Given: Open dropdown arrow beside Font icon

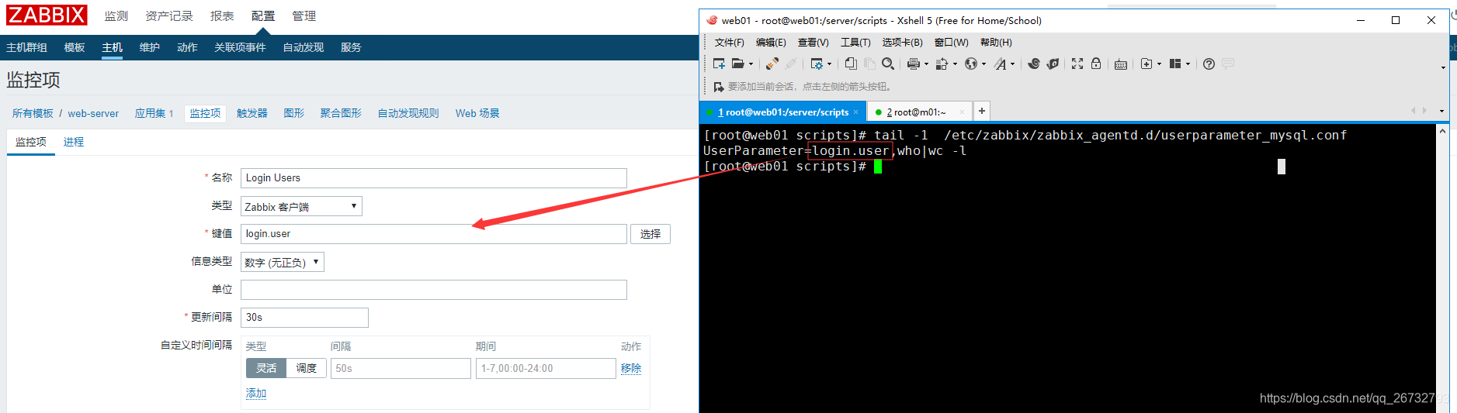Looking at the screenshot, I should (x=1012, y=64).
